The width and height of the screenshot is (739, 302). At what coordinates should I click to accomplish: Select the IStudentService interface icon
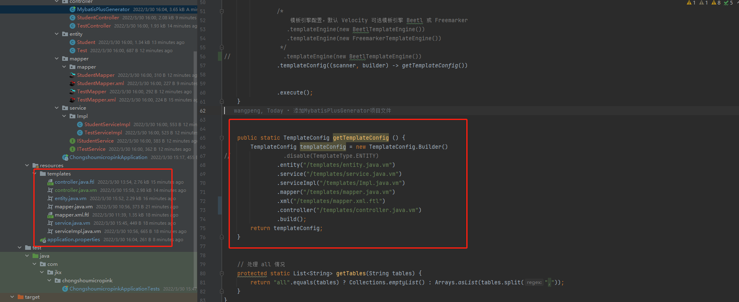pyautogui.click(x=72, y=141)
